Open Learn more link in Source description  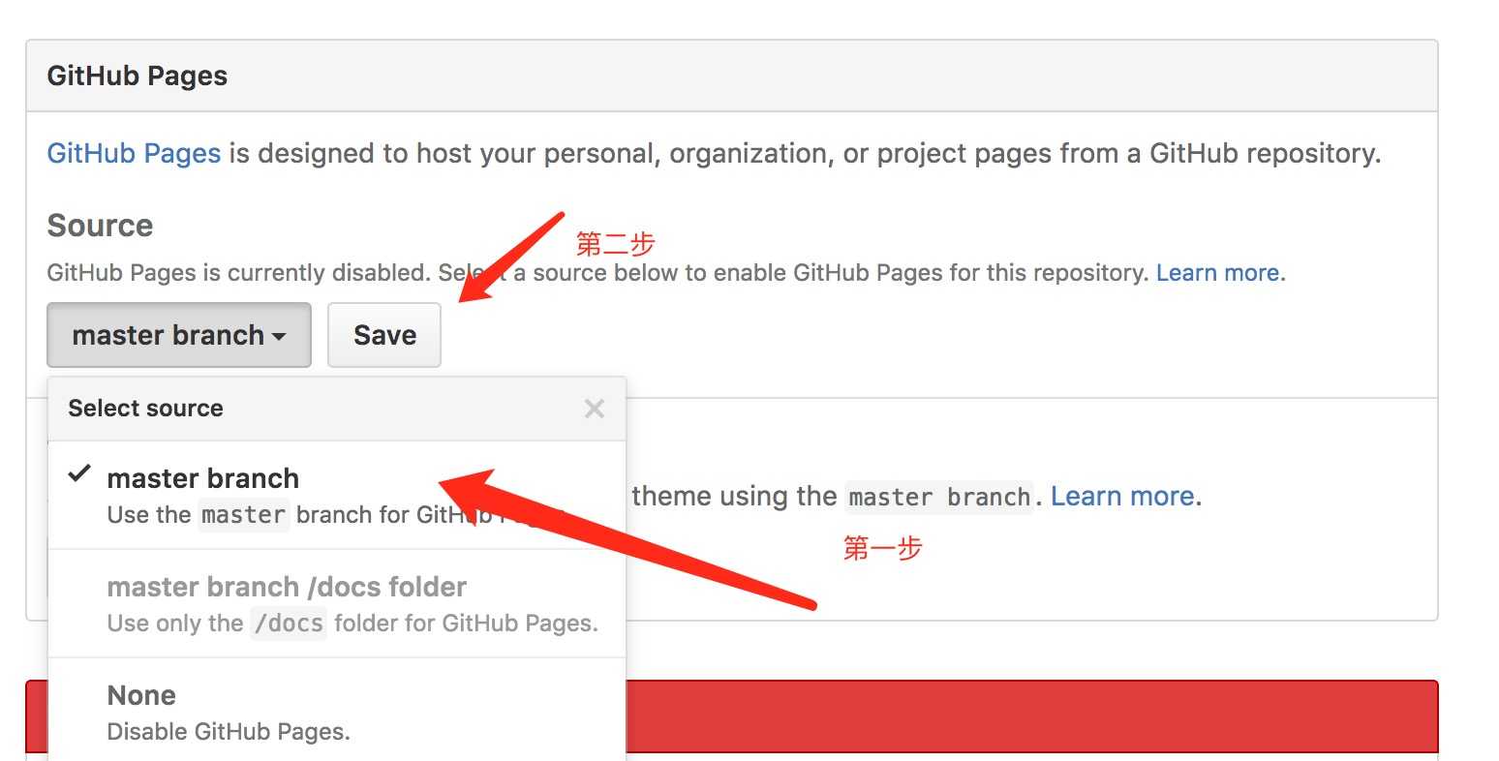point(1217,273)
